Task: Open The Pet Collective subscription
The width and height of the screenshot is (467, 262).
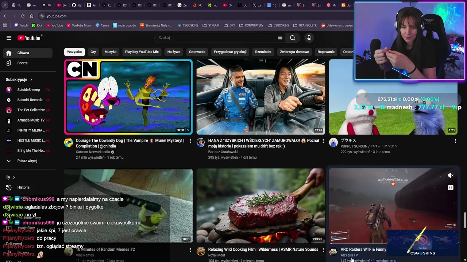Action: point(28,110)
